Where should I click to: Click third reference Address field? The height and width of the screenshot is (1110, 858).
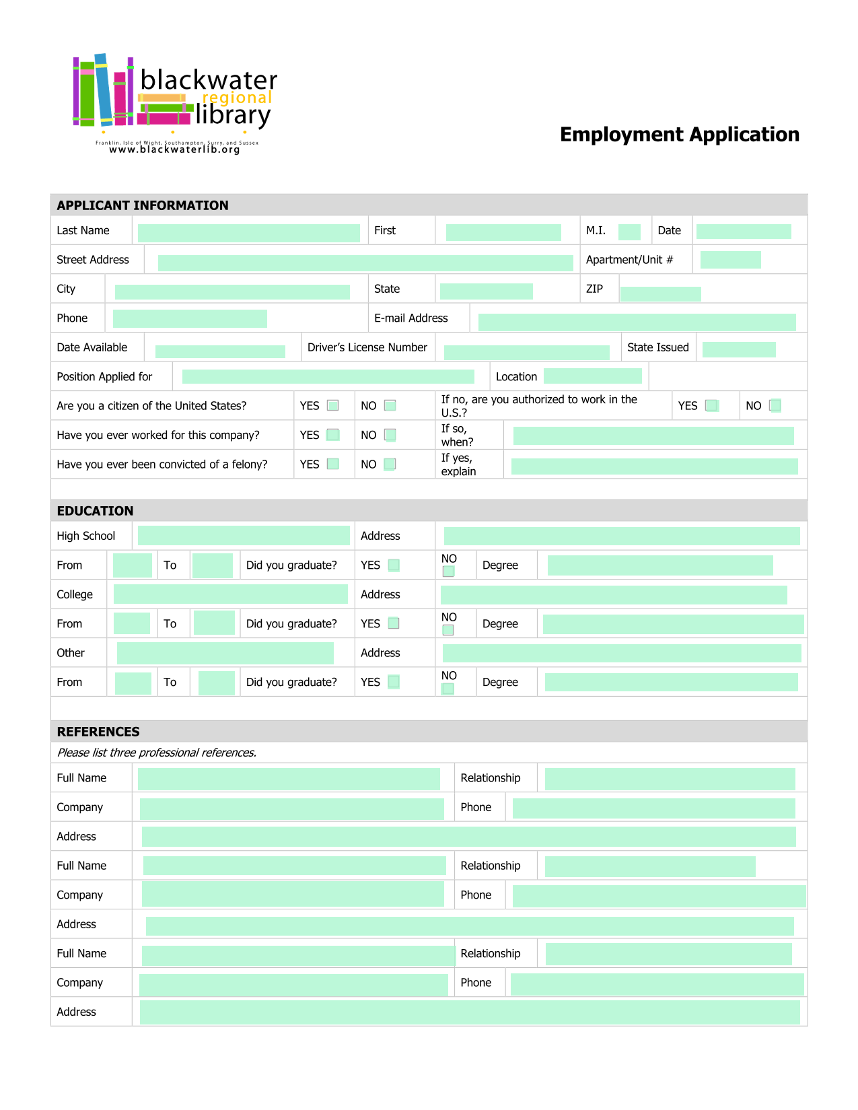(470, 1012)
